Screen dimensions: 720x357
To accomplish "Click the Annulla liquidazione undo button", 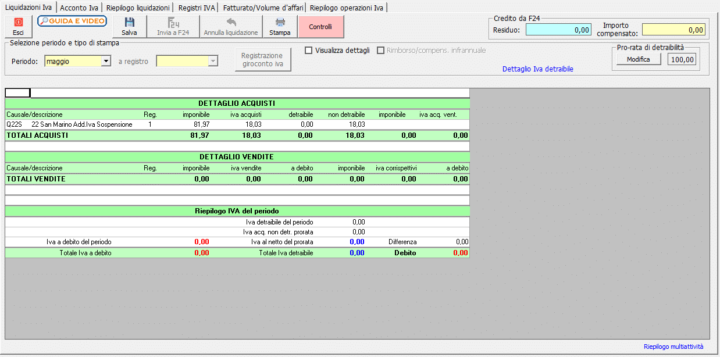I will pos(231,27).
